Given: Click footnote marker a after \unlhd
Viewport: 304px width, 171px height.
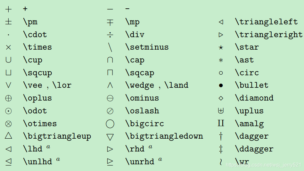Looking at the screenshot, I should pyautogui.click(x=58, y=159).
